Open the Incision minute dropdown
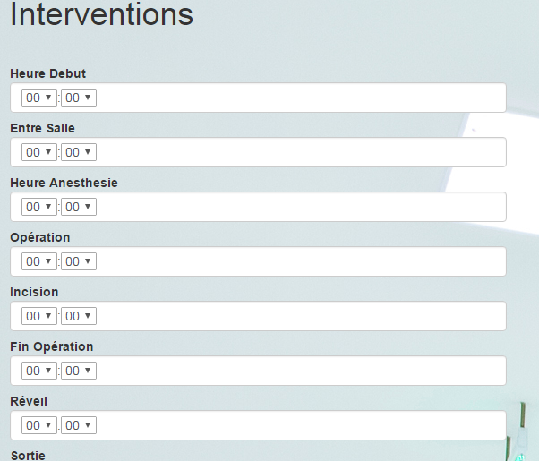Screen dimensions: 539x461 79,316
